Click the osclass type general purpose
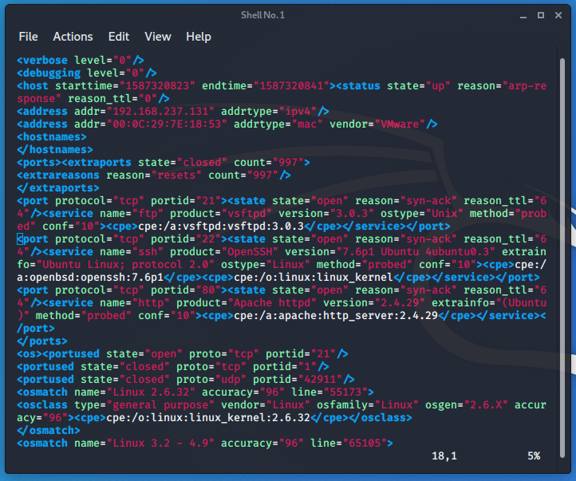576x481 pixels. [160, 405]
